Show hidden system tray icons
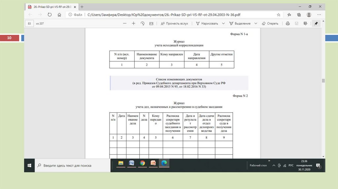The width and height of the screenshot is (338, 189). [x=274, y=165]
